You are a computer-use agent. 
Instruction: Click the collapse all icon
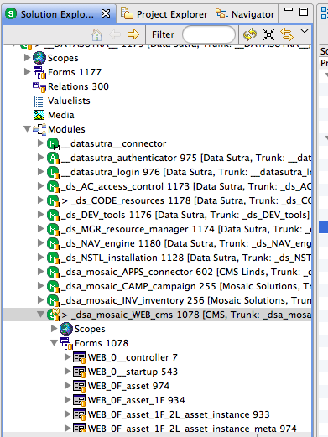[268, 34]
